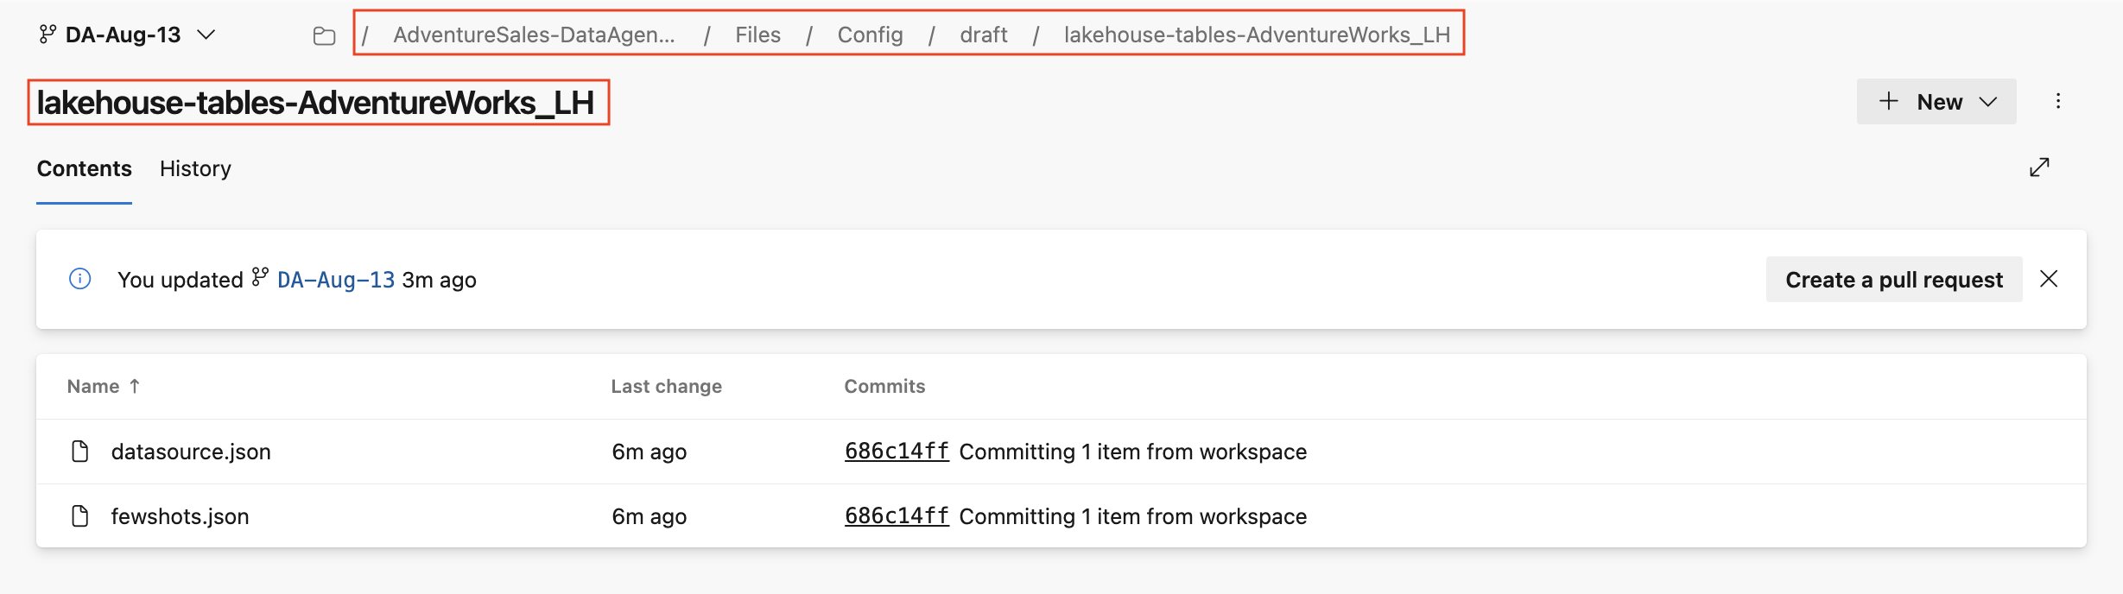Click the file icon beside fewshots.json
Screen dimensions: 2123x594
coord(80,516)
